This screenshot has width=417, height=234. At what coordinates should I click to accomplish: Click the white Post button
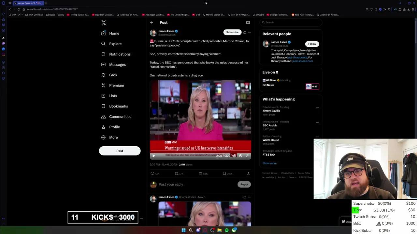point(120,151)
